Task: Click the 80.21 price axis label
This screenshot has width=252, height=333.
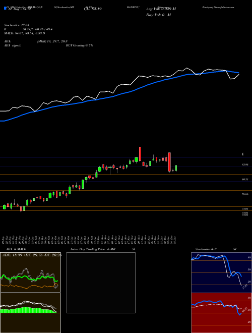Action: [245, 180]
